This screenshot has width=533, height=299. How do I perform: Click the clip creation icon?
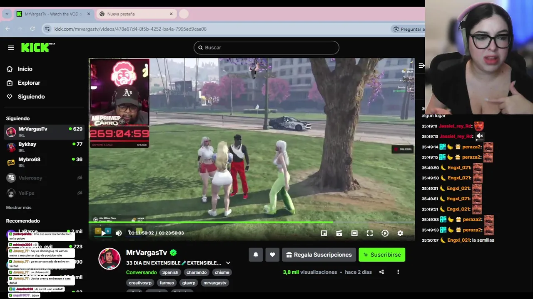pos(339,233)
